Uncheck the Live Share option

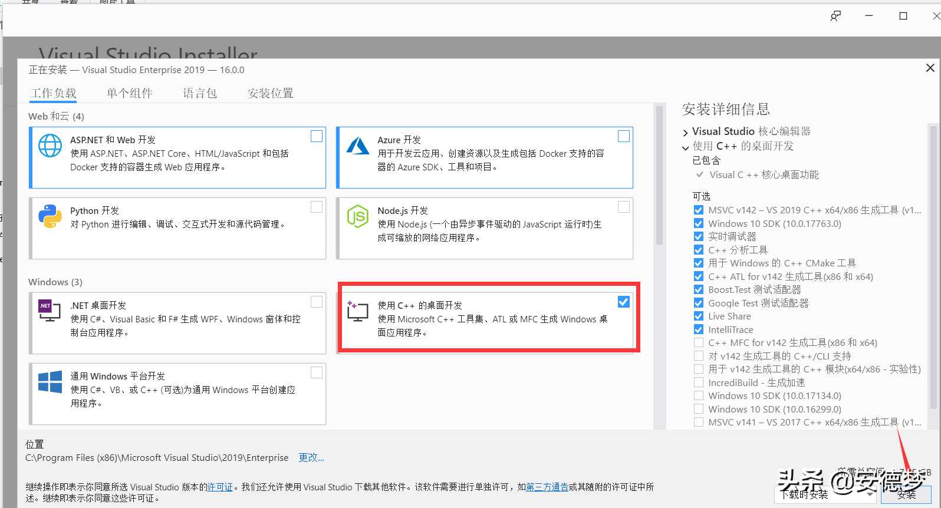[699, 316]
